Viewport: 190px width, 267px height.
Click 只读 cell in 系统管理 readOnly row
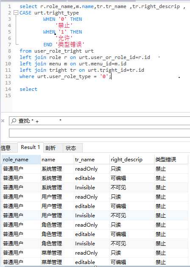132,169
